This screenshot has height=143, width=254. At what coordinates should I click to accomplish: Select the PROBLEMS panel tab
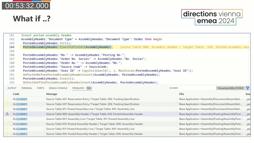pos(78,88)
